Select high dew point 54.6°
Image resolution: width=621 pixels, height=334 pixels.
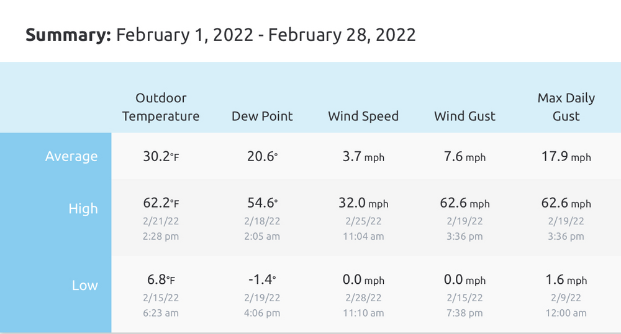click(262, 203)
